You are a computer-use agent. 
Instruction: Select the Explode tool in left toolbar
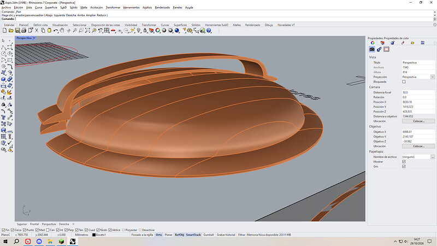[x=10, y=92]
